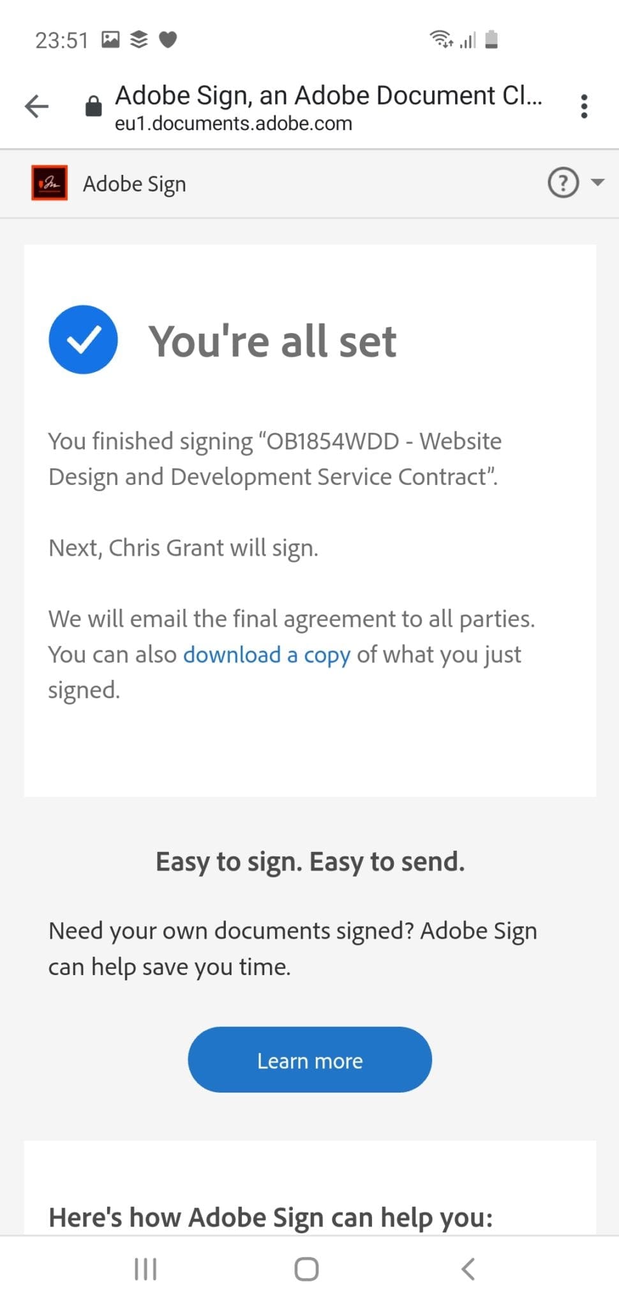619x1307 pixels.
Task: Tap the heart icon in the status bar
Action: (167, 40)
